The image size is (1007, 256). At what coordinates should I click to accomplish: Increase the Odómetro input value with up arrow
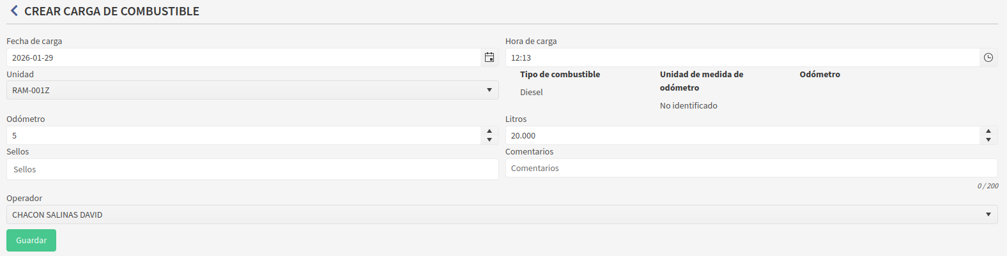coord(489,132)
